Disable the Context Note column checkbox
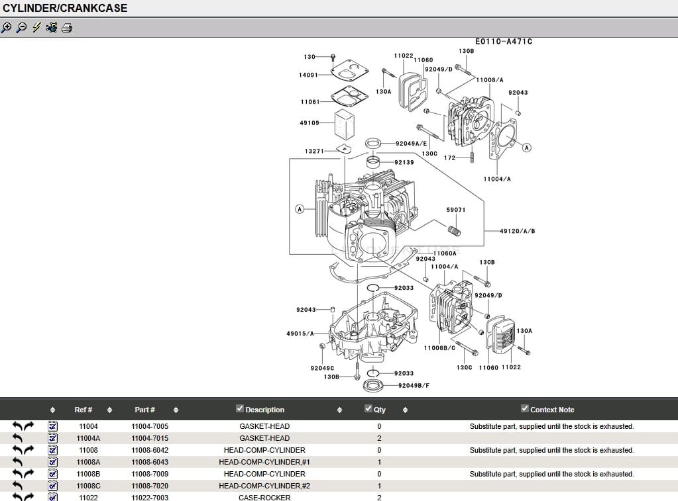This screenshot has height=501, width=678. (525, 409)
